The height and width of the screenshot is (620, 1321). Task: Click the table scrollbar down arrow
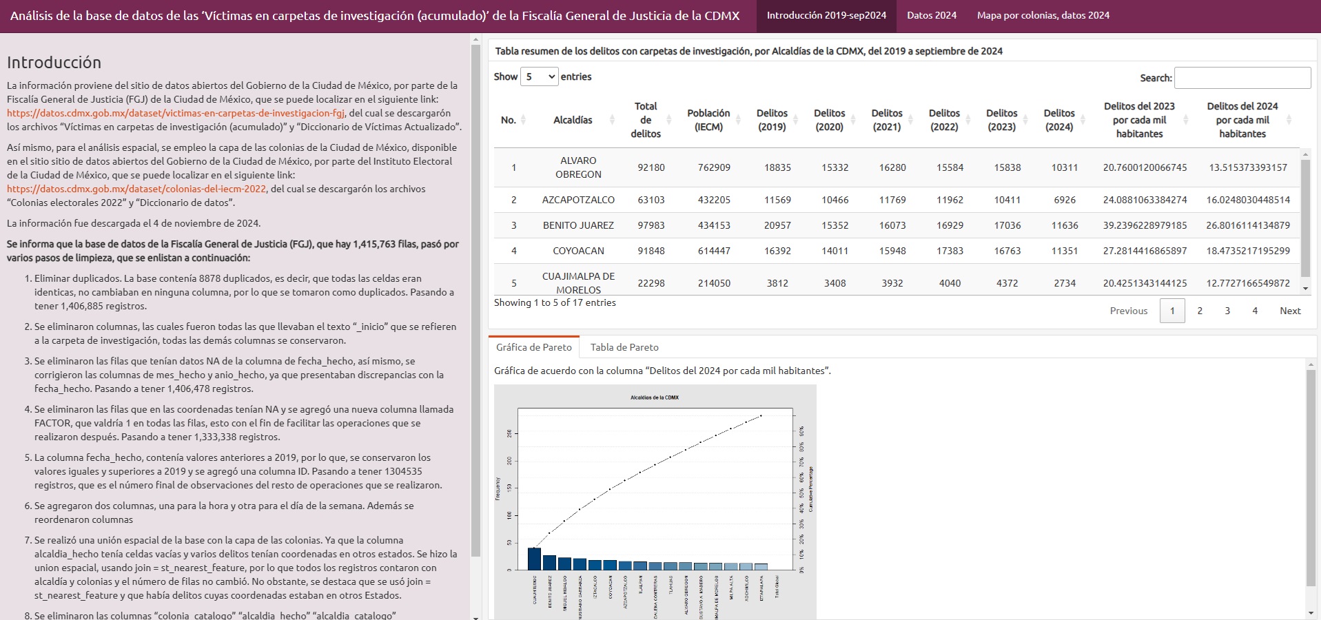[x=1305, y=289]
